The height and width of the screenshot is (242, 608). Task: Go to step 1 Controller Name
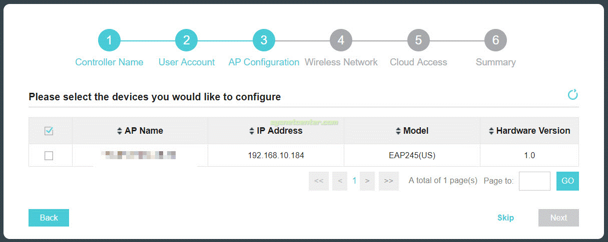click(x=109, y=40)
